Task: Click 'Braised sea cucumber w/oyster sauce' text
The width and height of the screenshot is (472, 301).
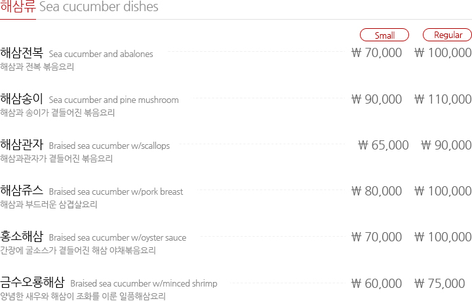Action: click(x=117, y=238)
